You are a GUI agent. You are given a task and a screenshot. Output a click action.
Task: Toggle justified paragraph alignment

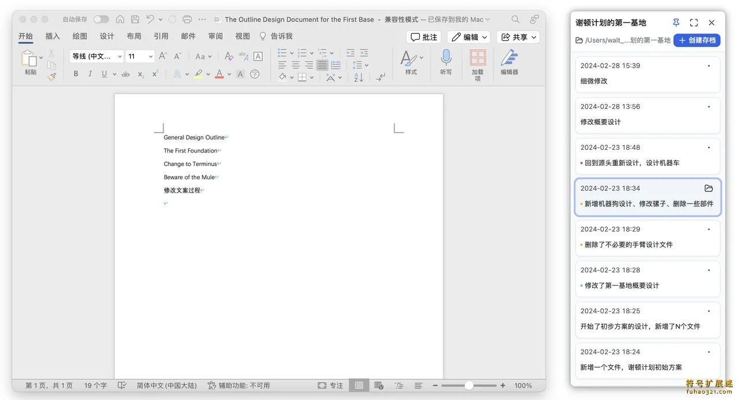(322, 65)
